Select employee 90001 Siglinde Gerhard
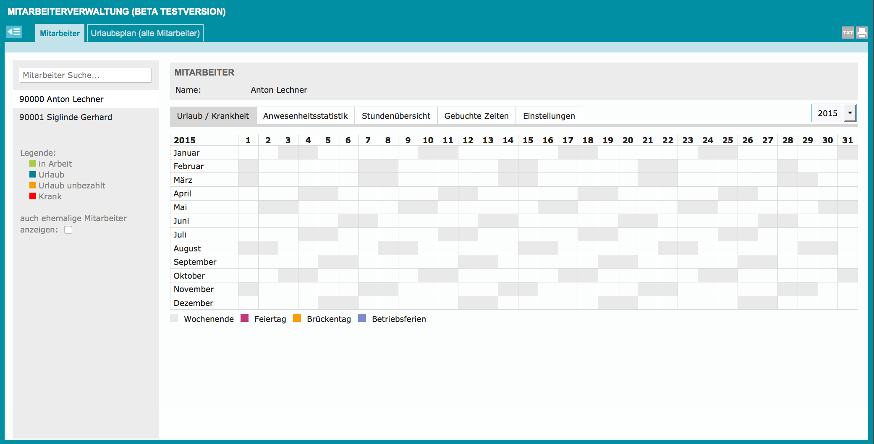The height and width of the screenshot is (444, 874). click(x=65, y=117)
